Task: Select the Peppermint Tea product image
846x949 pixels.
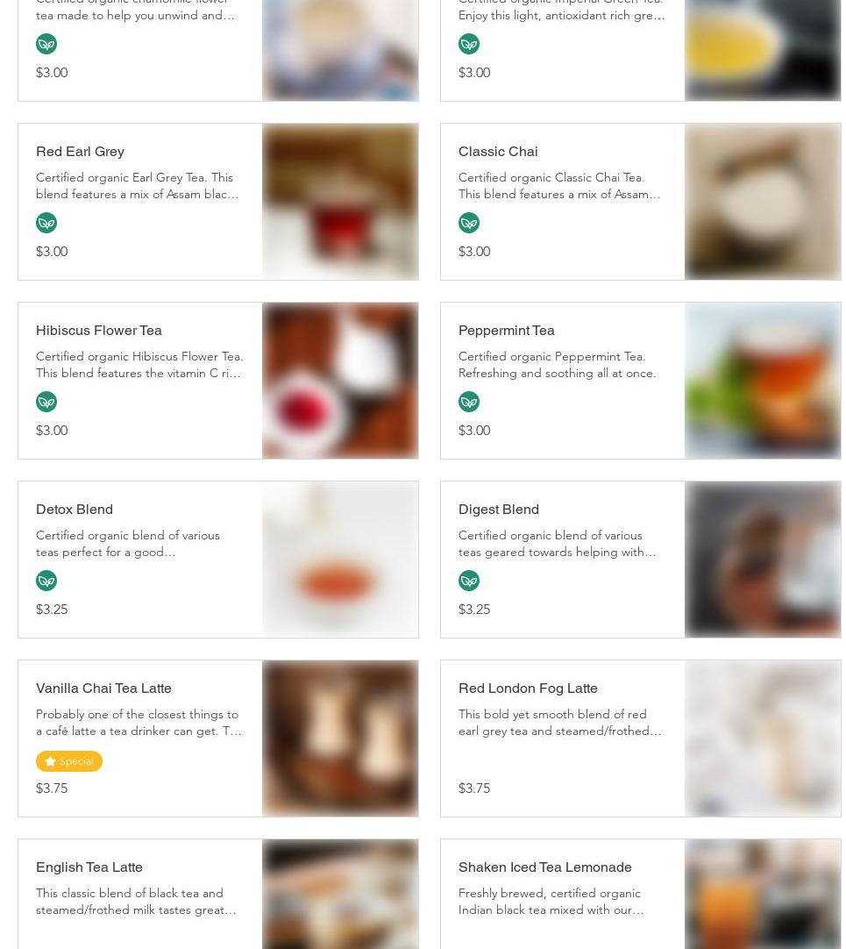Action: coord(763,381)
